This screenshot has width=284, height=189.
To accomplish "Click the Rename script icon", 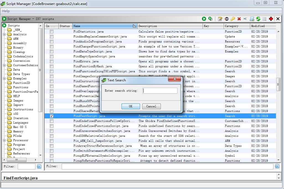I will click(246, 19).
